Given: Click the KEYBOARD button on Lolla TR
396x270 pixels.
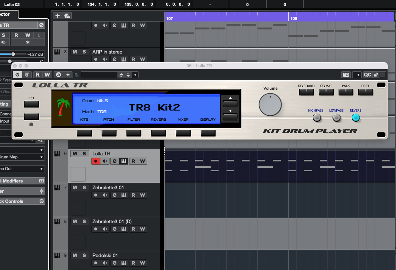Looking at the screenshot, I should [x=307, y=92].
